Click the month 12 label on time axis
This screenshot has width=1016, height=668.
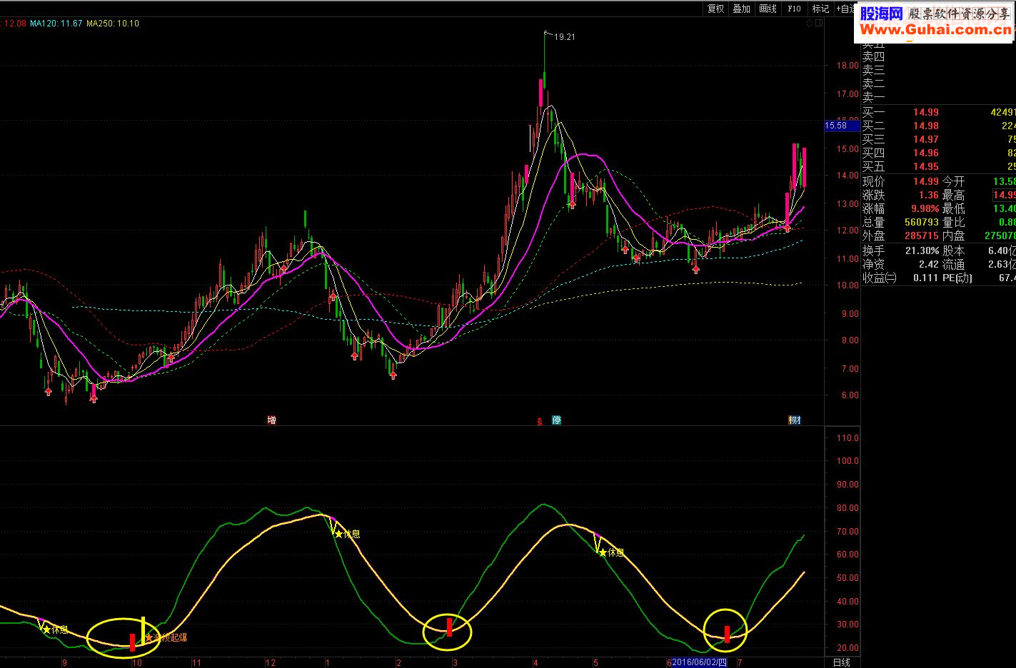[270, 662]
